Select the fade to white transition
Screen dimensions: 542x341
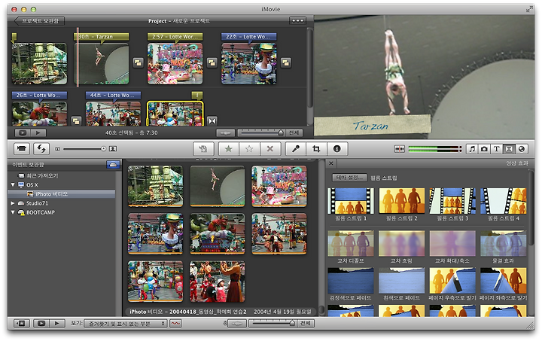[x=401, y=281]
